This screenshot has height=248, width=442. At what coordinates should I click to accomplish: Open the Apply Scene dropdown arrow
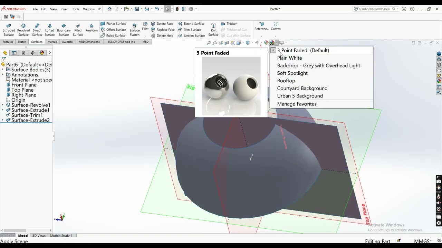(277, 43)
